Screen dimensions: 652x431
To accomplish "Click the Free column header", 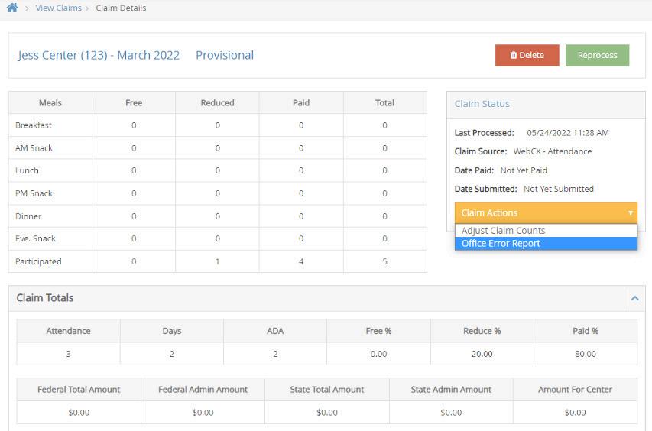I will coord(134,102).
